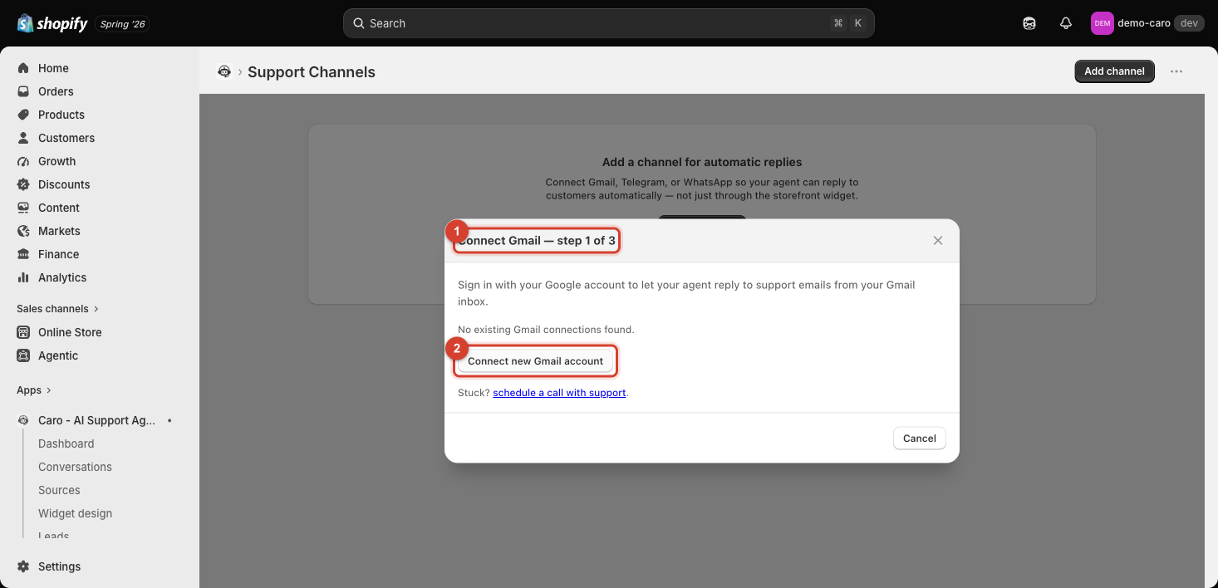1218x588 pixels.
Task: Click the Markets globe icon
Action: tap(23, 231)
